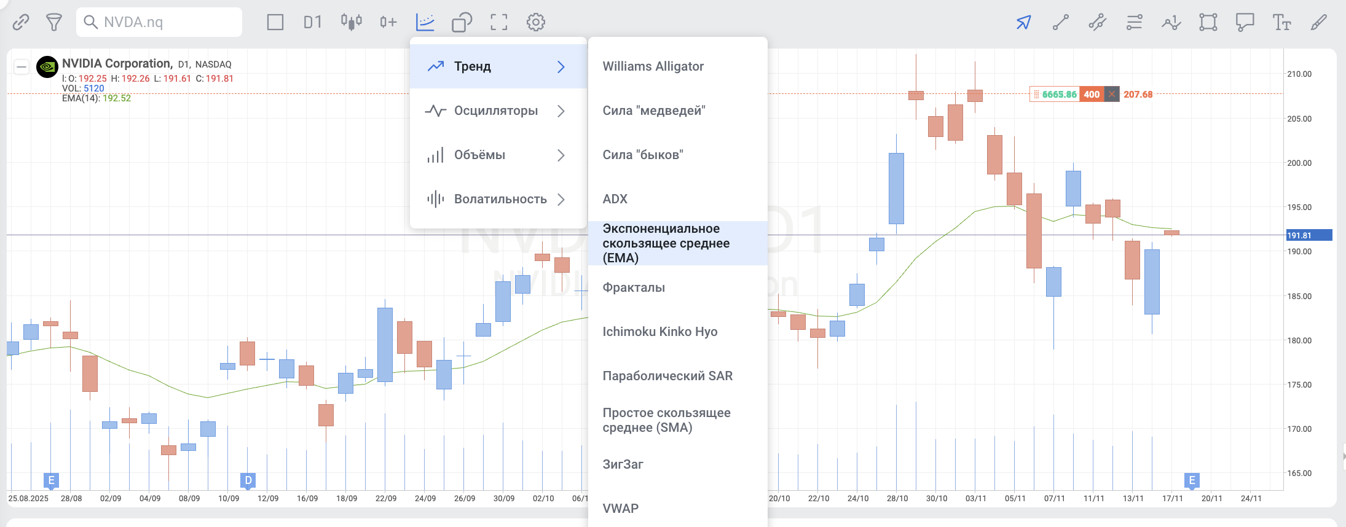Screen dimensions: 1346x527
Task: Select the horizontal levels tool
Action: click(x=1135, y=23)
